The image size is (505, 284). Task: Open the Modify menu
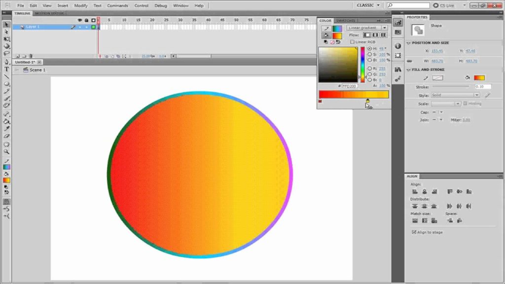click(x=80, y=5)
